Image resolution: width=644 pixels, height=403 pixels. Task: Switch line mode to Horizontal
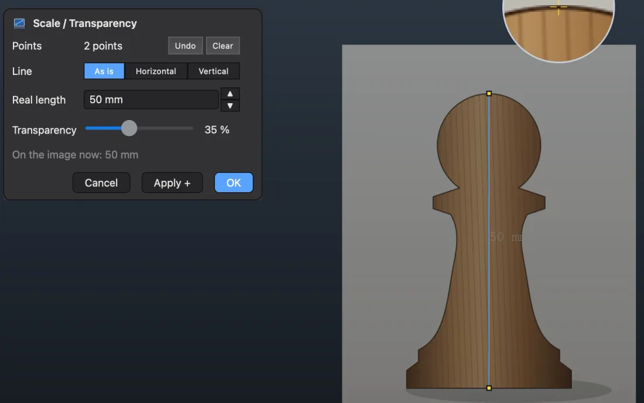pyautogui.click(x=156, y=71)
